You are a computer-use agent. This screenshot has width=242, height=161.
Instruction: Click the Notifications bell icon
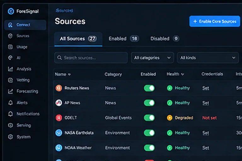10,114
